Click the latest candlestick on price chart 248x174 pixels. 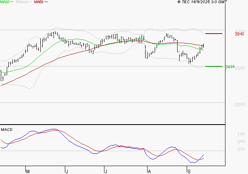(203, 46)
